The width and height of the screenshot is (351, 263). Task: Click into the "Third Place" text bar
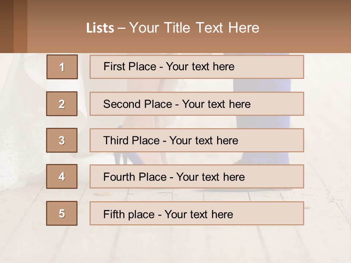tap(197, 140)
